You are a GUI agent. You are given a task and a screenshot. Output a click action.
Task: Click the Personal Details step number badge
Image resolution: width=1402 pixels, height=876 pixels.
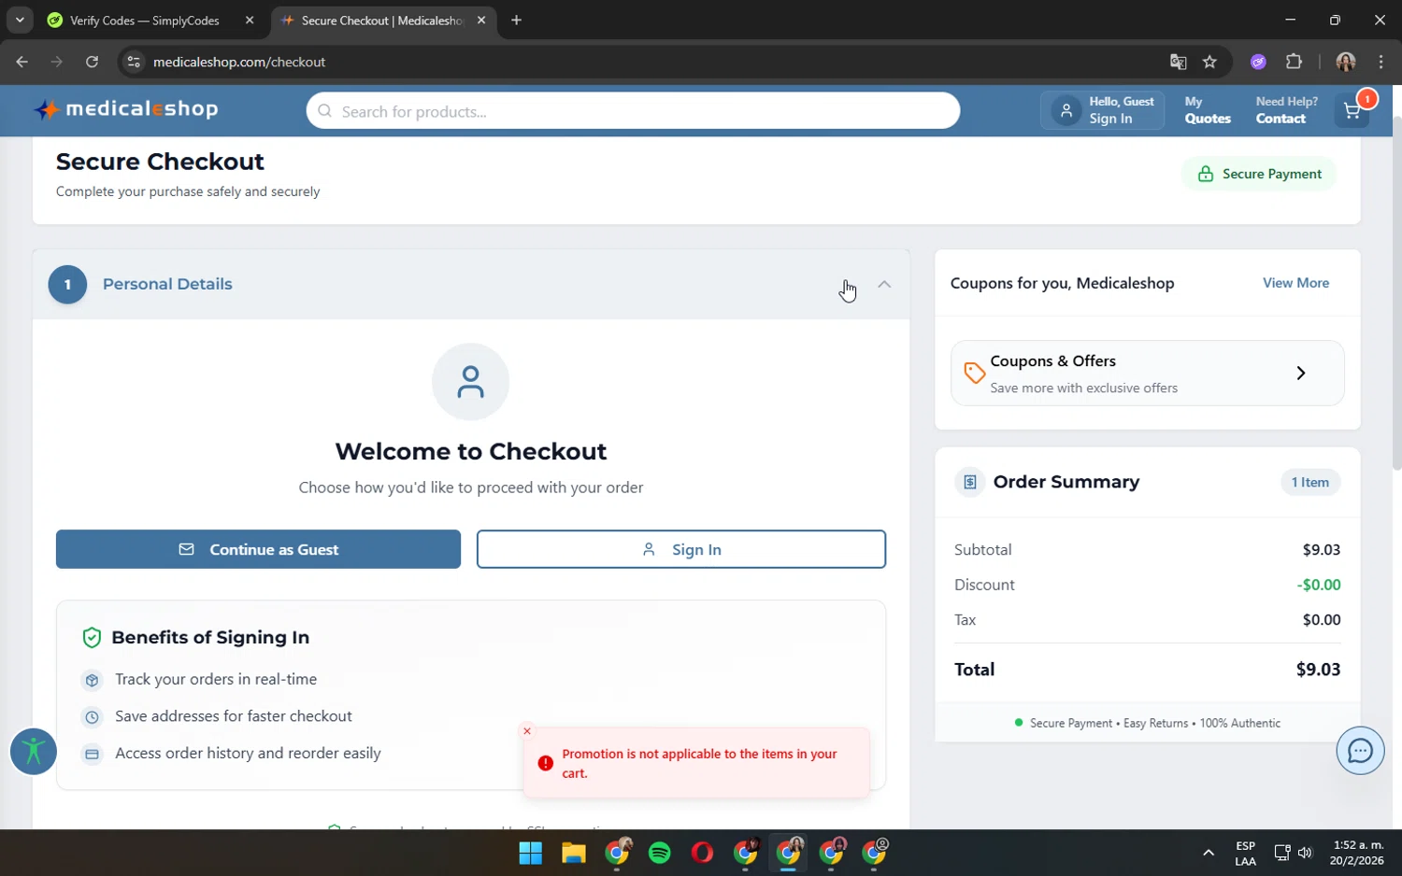[67, 284]
